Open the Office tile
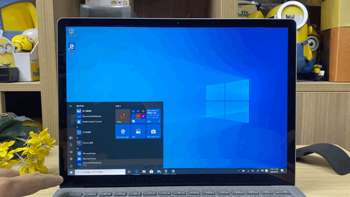The height and width of the screenshot is (197, 350). coord(123,116)
